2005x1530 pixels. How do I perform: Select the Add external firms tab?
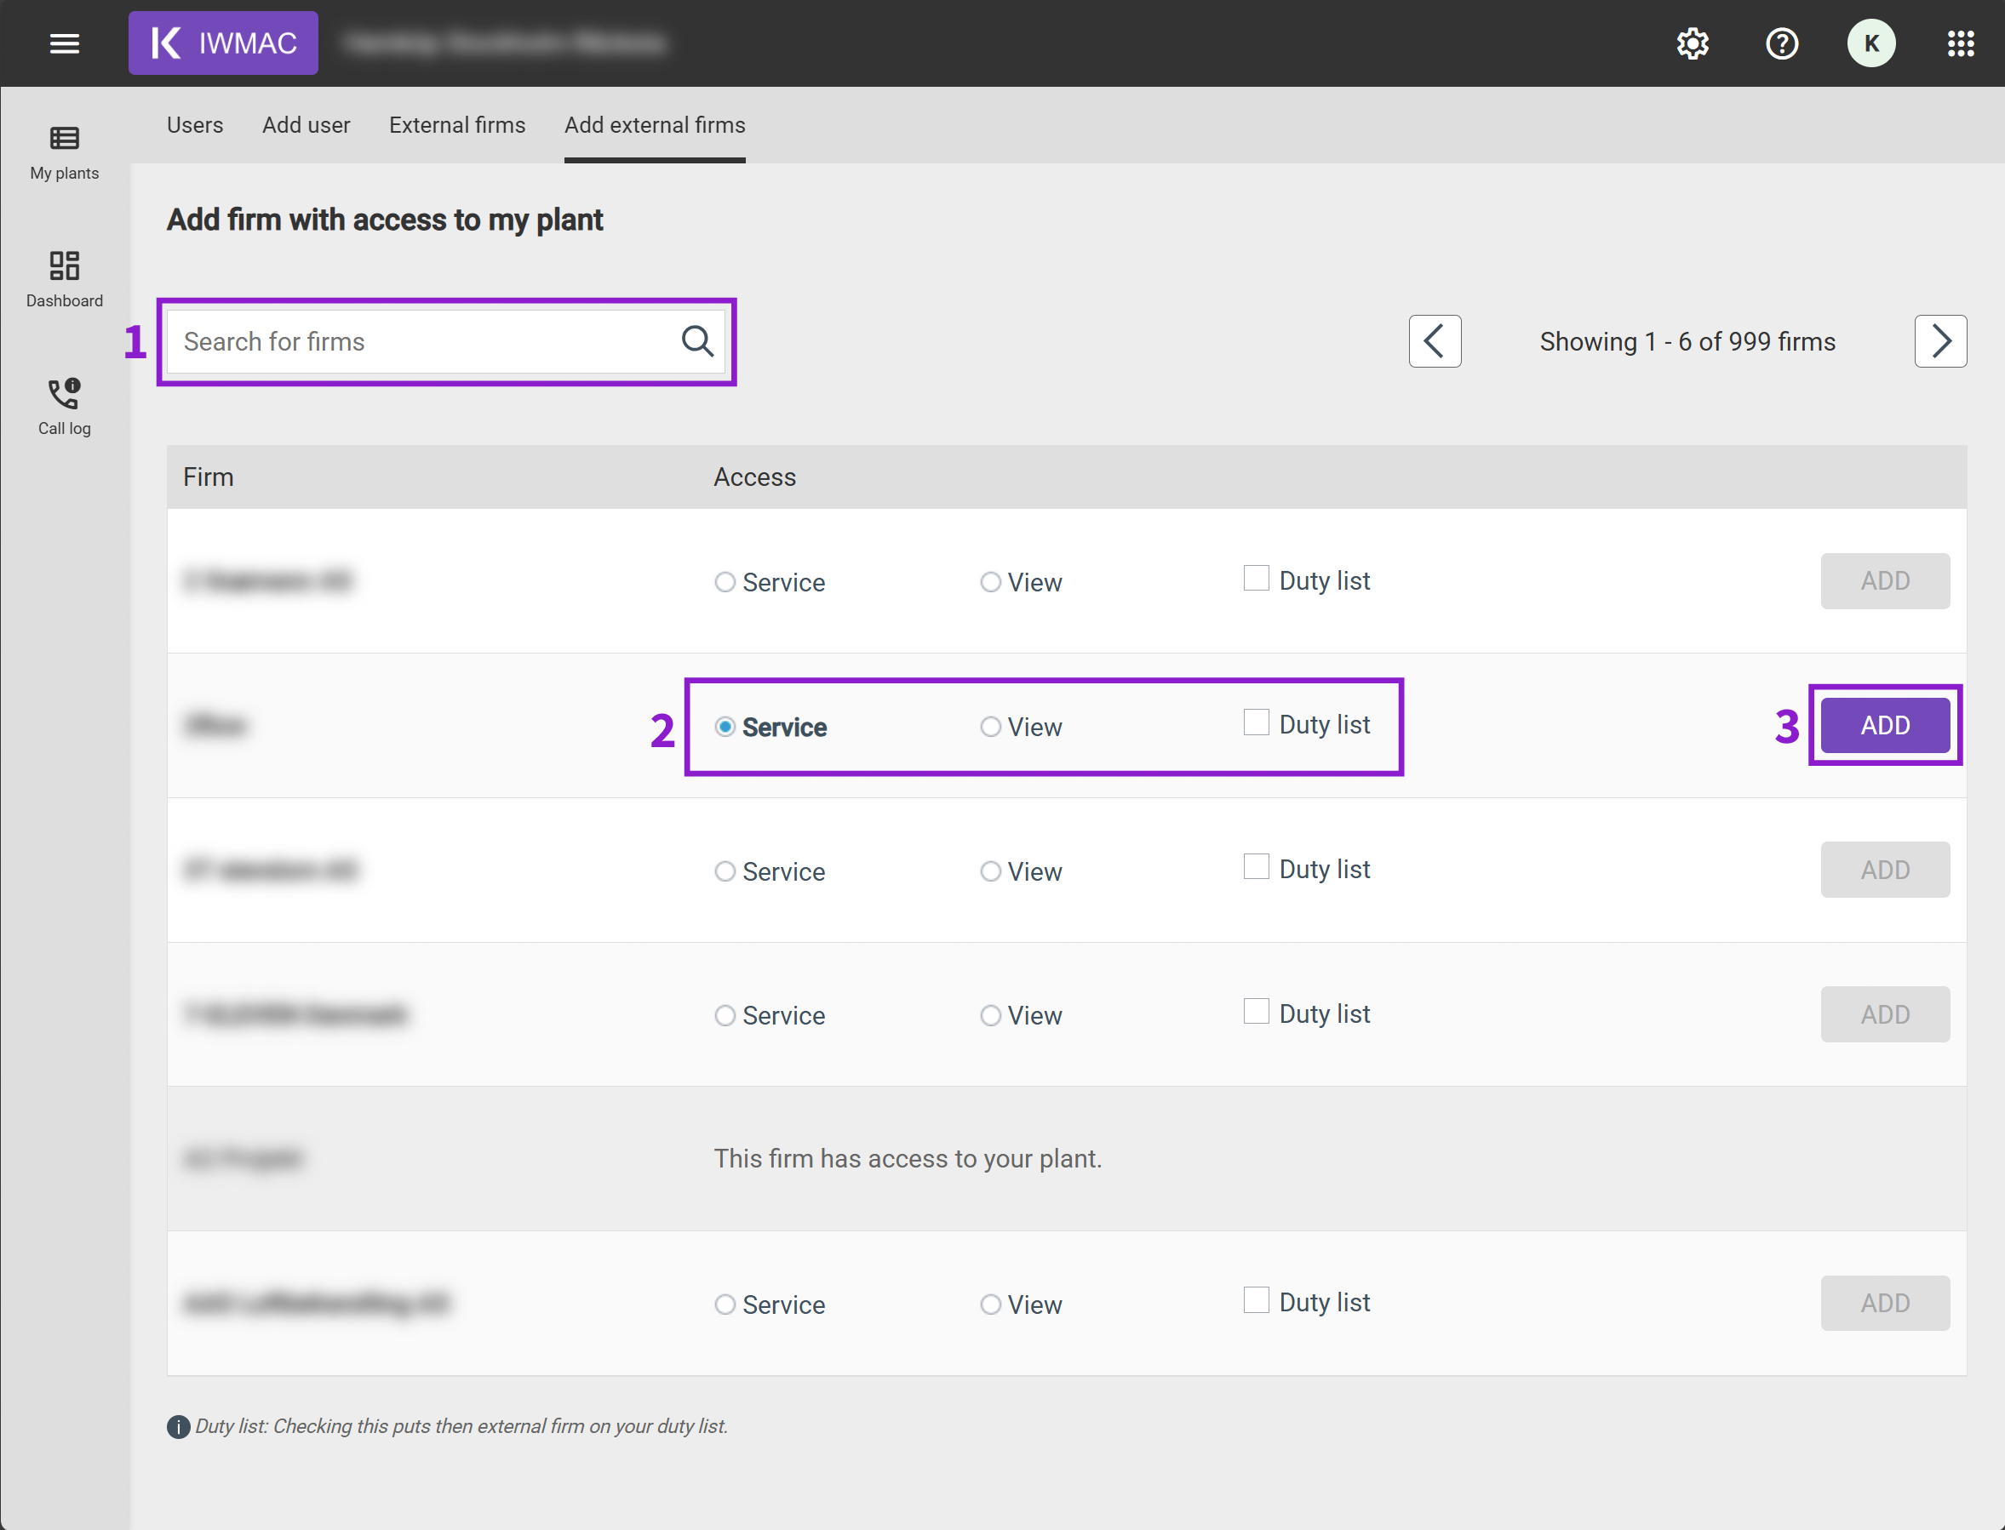point(655,125)
